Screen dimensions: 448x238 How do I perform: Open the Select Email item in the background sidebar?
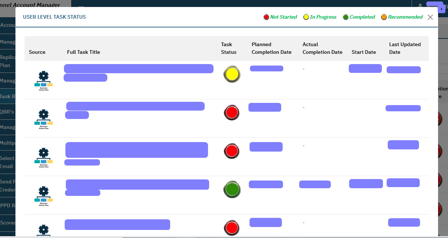pos(8,162)
